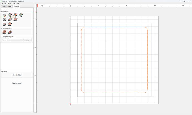Click the red origin marker on canvas

[70, 104]
